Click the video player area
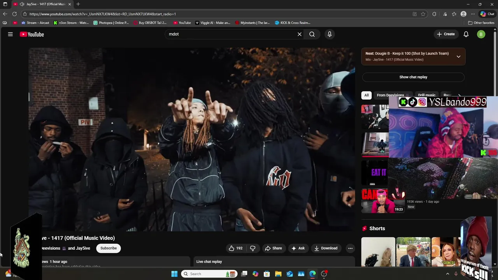The image size is (498, 280). 191,139
